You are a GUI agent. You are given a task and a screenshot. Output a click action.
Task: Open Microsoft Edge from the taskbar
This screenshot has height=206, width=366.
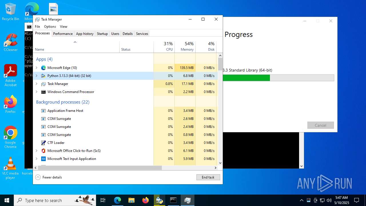(118, 200)
